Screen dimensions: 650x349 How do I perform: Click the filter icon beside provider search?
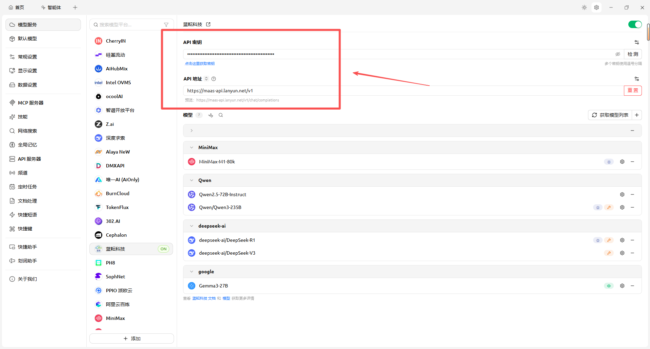click(x=166, y=25)
